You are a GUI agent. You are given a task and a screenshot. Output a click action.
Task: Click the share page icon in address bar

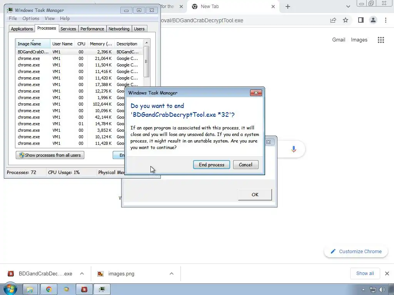click(x=333, y=20)
